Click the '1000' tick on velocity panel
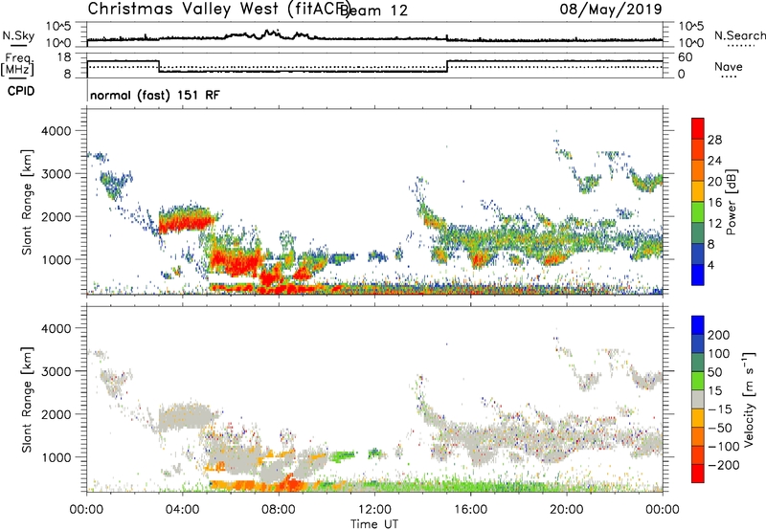The image size is (766, 530). click(x=56, y=457)
